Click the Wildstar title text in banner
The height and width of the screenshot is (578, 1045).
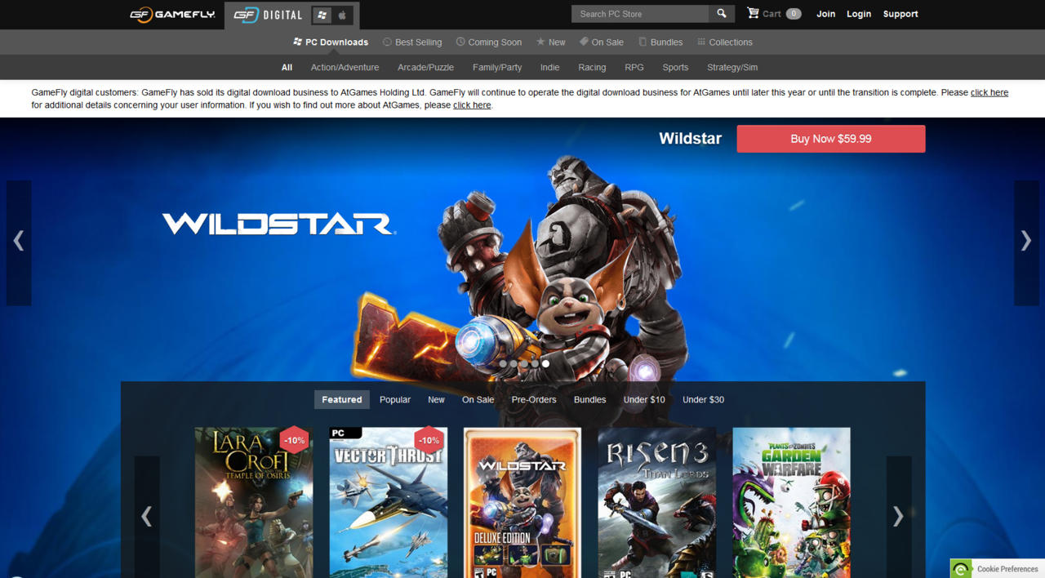[691, 139]
